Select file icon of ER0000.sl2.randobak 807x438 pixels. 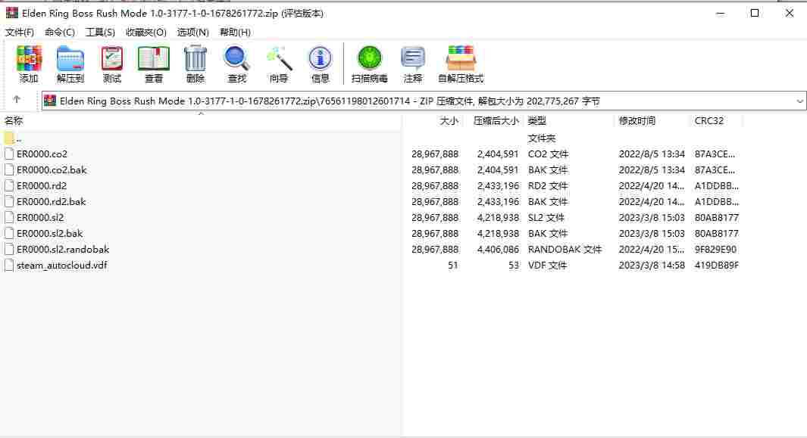pos(9,250)
